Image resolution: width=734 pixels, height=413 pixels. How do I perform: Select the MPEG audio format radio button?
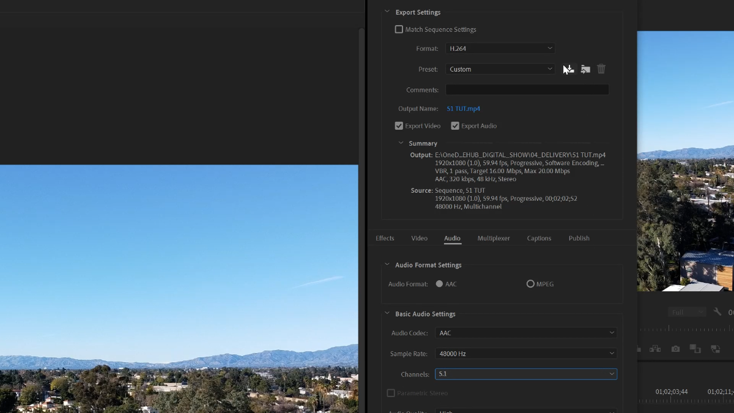530,284
